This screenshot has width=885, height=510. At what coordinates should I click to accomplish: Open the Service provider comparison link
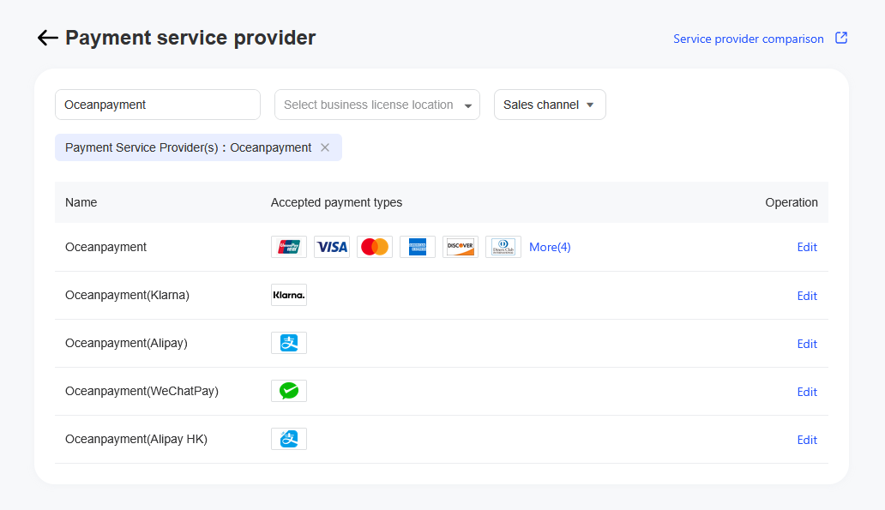pos(748,39)
